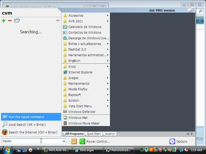This screenshot has height=154, width=206.
Task: Click the 3:19 AM clock
Action: click(196, 150)
